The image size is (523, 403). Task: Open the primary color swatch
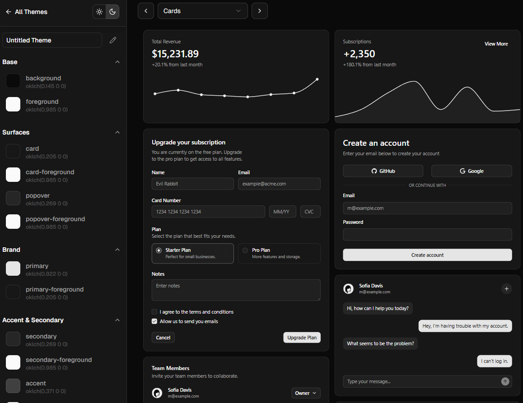pyautogui.click(x=13, y=269)
